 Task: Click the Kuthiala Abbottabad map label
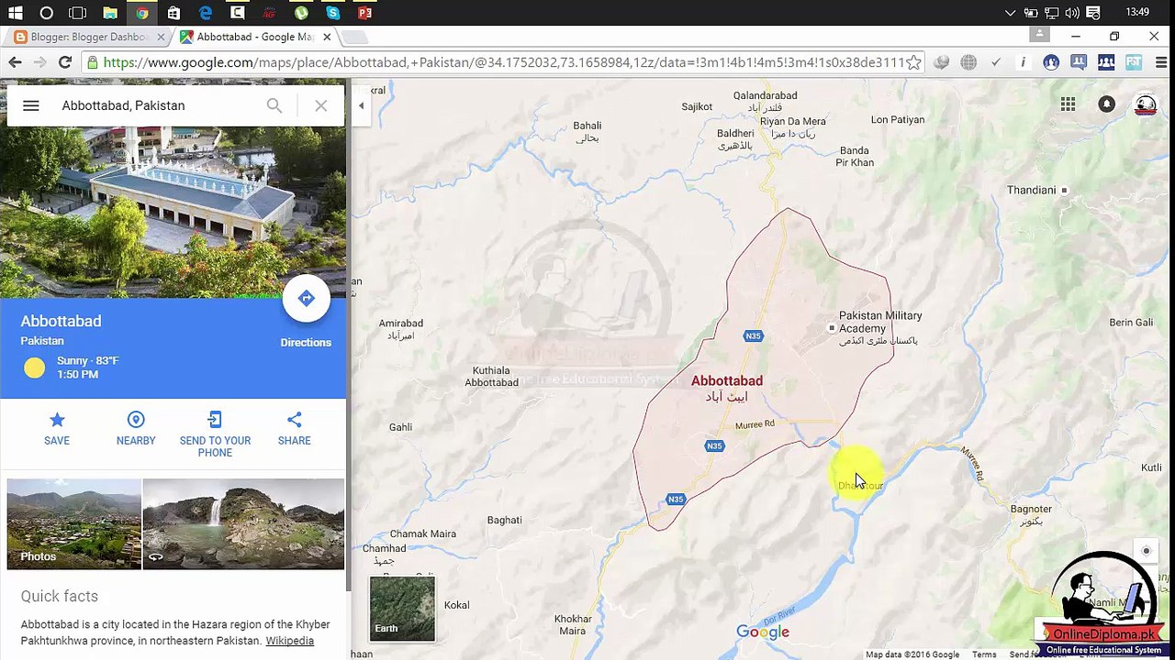click(491, 377)
